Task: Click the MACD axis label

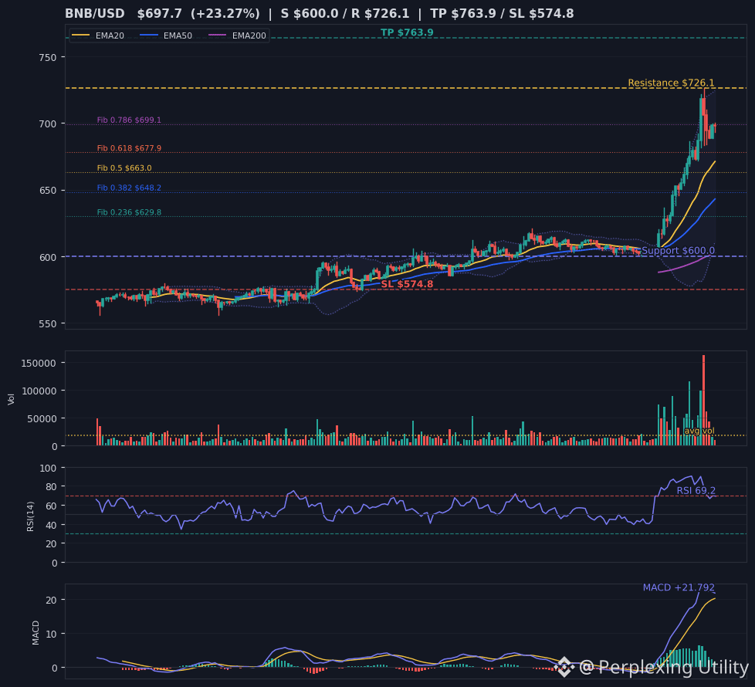Action: pos(36,633)
